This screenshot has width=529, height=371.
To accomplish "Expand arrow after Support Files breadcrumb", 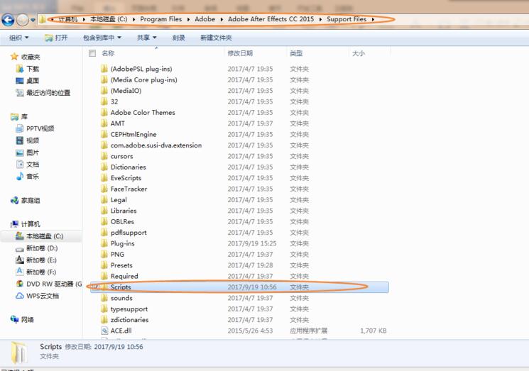I will click(373, 20).
